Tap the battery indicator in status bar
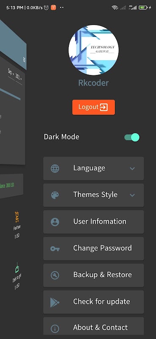 click(x=143, y=8)
